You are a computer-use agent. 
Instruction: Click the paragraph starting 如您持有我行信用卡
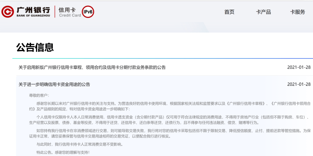tap(170, 134)
